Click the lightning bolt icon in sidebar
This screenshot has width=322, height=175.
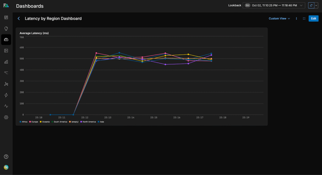[6, 95]
